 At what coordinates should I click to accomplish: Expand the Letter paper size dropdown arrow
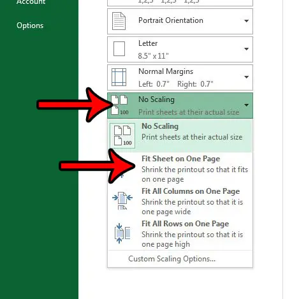click(246, 49)
